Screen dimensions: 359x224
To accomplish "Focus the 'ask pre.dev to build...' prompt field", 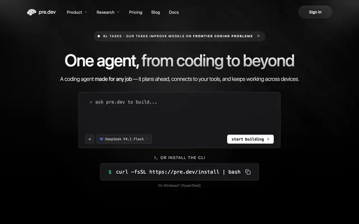I will pyautogui.click(x=179, y=111).
